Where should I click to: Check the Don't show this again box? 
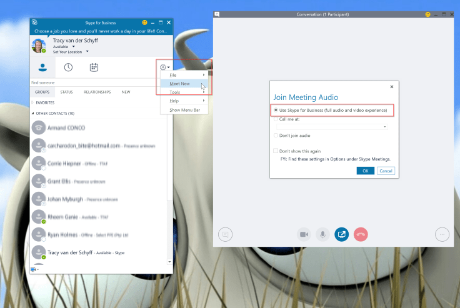point(276,151)
